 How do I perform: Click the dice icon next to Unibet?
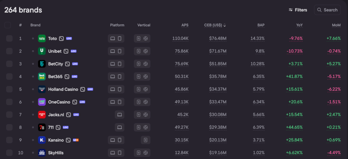tap(65, 51)
